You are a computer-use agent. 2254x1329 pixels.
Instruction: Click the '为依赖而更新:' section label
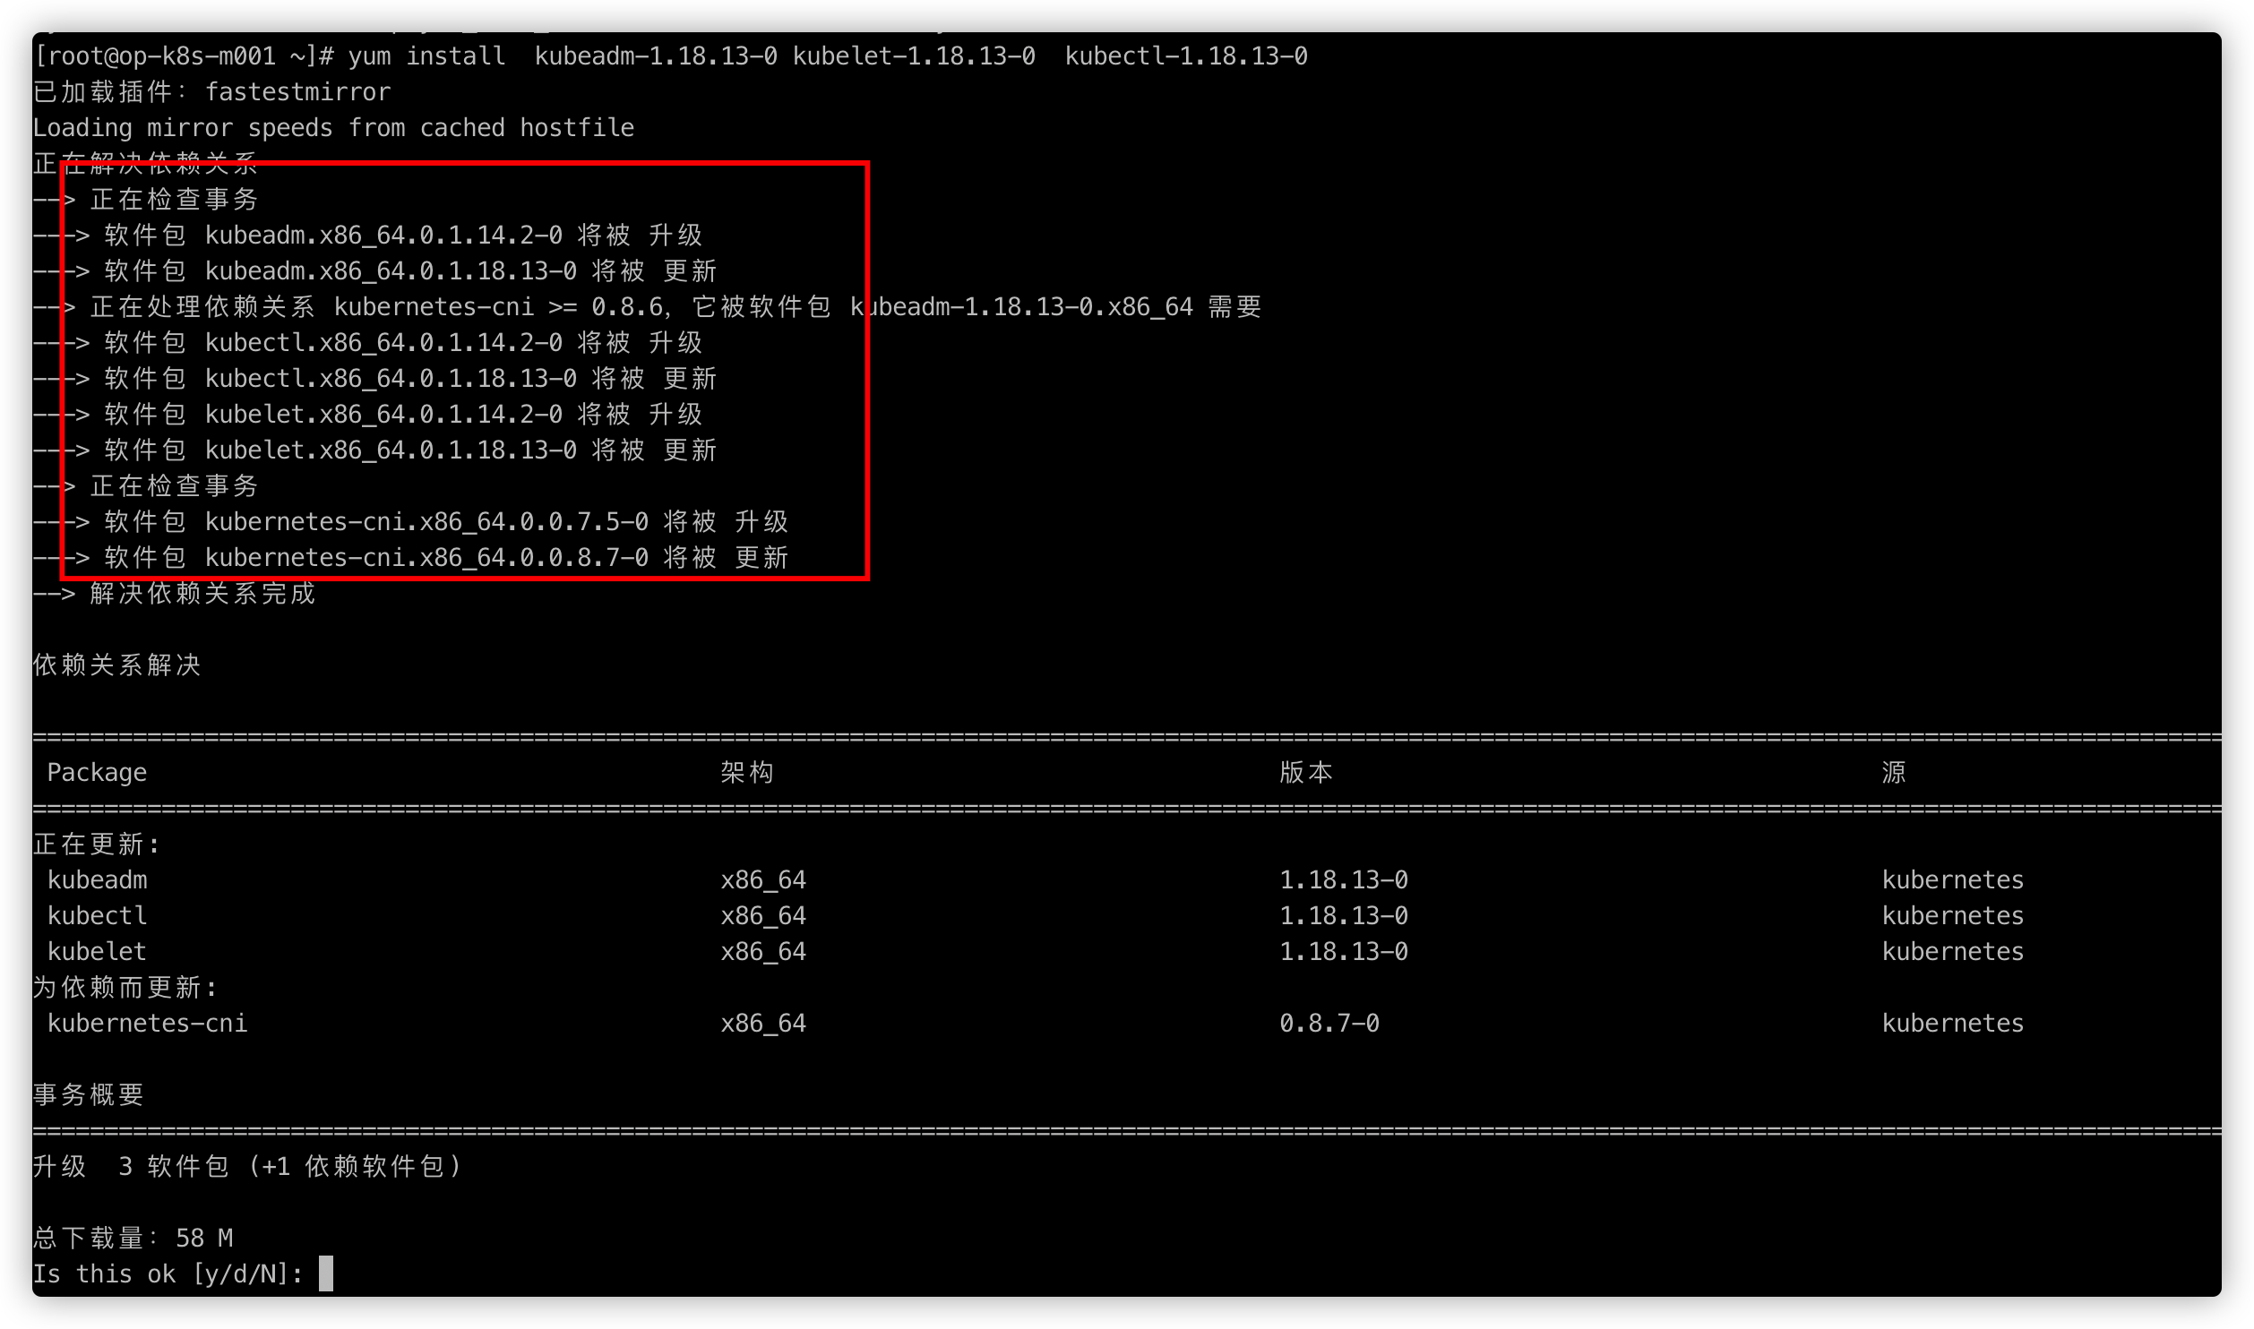[x=125, y=988]
